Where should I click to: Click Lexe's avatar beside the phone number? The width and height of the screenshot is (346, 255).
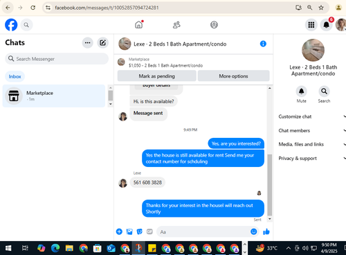pyautogui.click(x=122, y=183)
